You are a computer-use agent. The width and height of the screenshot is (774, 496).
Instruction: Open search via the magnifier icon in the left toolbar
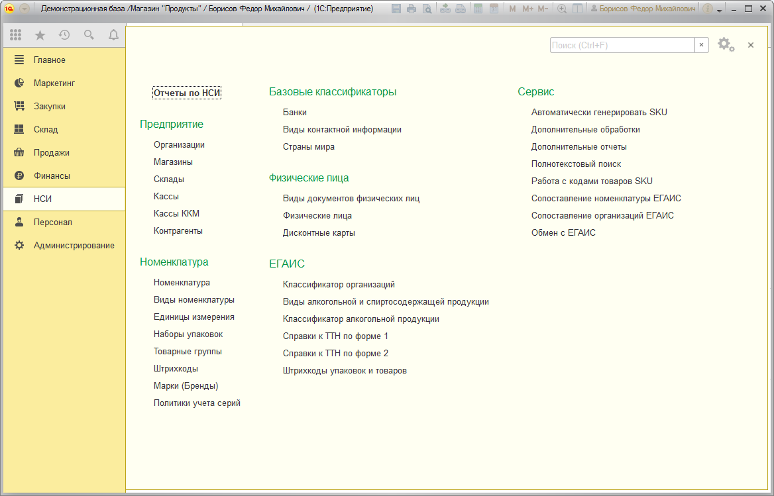89,35
